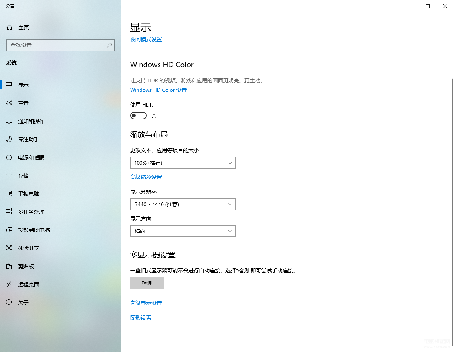This screenshot has height=352, width=454.
Task: Click the 关 label next to HDR switch
Action: tap(154, 116)
